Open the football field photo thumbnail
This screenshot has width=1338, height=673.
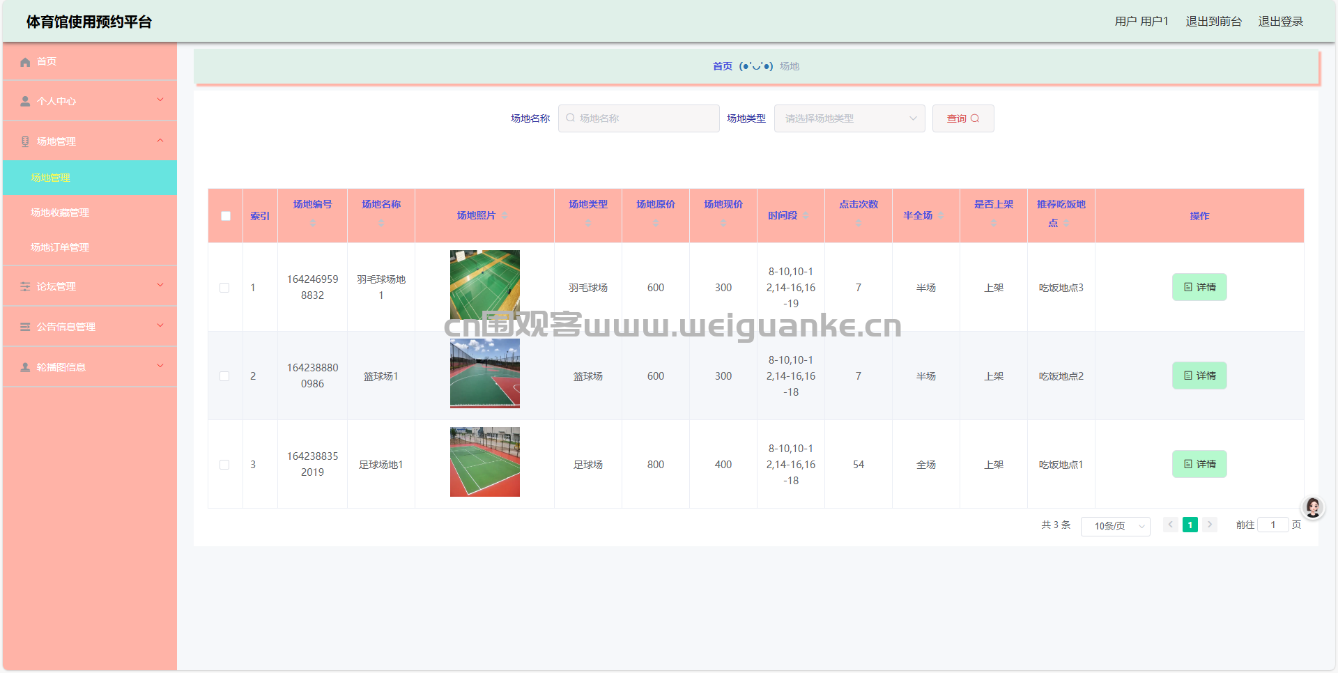click(x=485, y=462)
